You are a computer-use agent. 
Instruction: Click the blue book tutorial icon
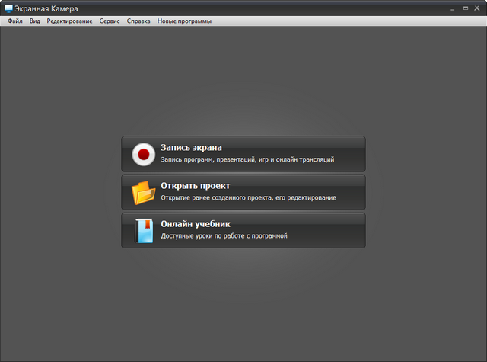pyautogui.click(x=143, y=230)
